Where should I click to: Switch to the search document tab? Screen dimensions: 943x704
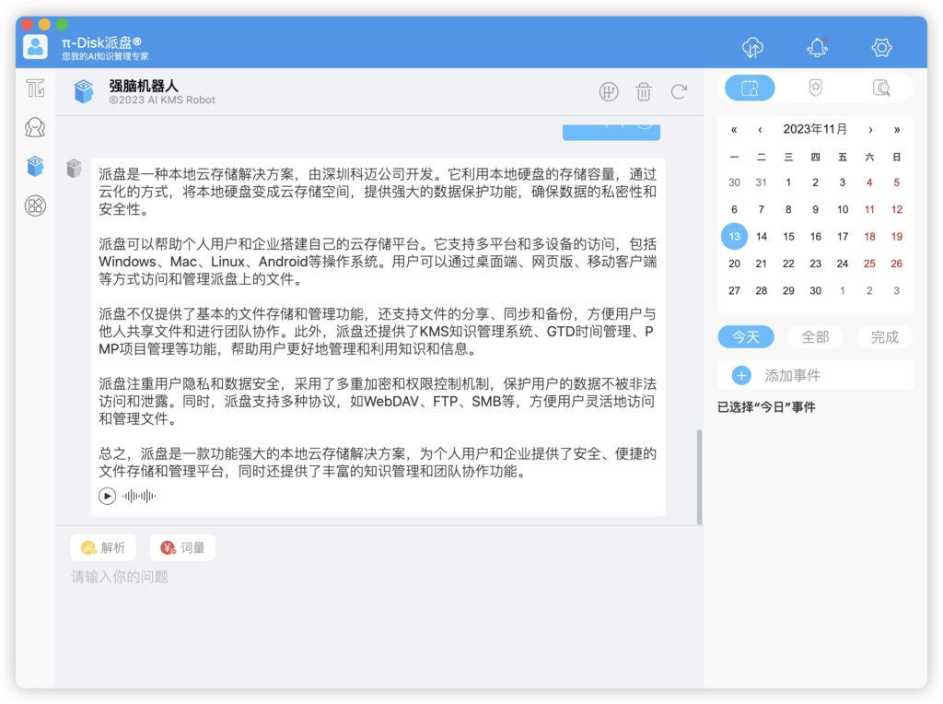881,88
